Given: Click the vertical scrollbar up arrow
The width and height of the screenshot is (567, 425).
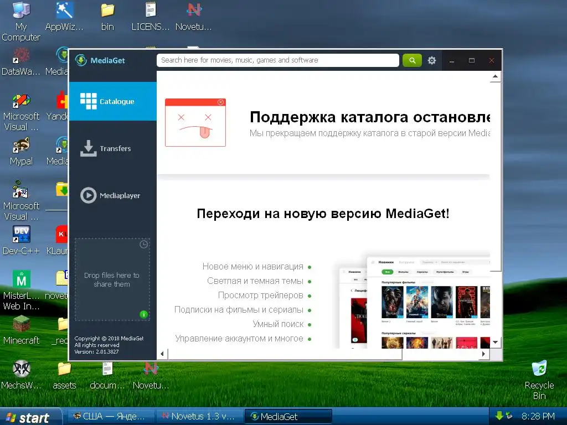Looking at the screenshot, I should [496, 76].
